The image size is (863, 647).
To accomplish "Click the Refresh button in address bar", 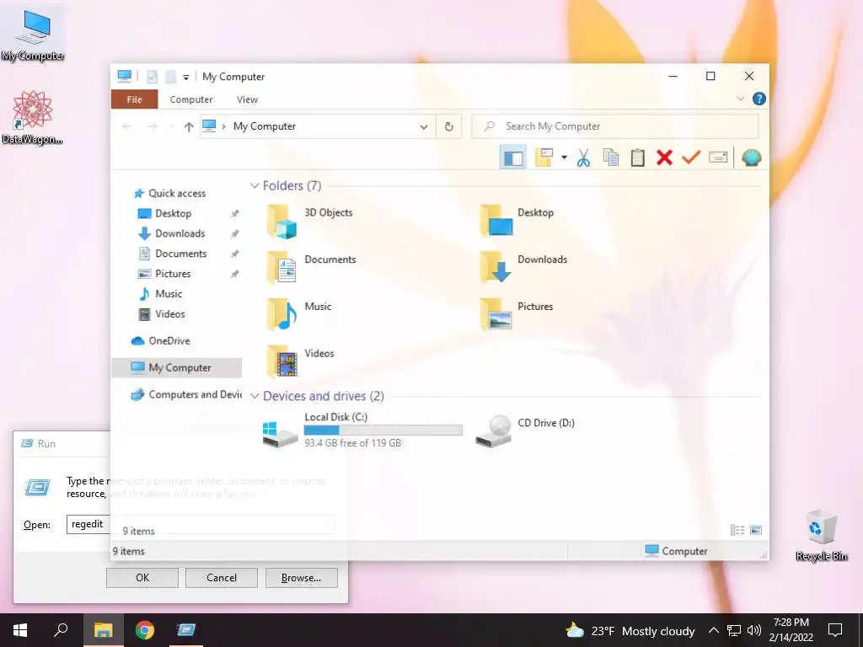I will pos(449,127).
